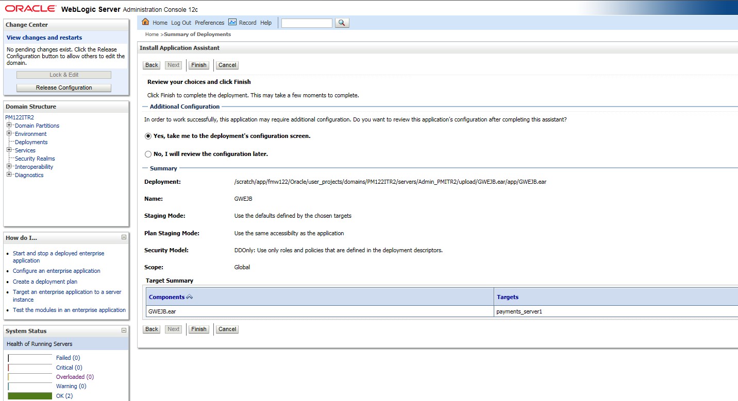Expand the Environment tree node
Image resolution: width=738 pixels, height=401 pixels.
(x=9, y=133)
